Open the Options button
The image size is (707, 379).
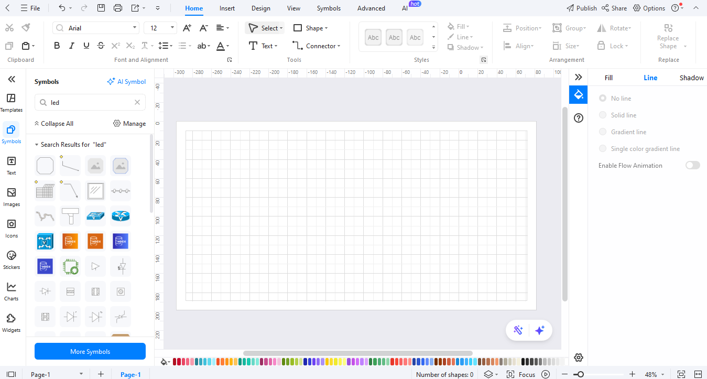click(x=649, y=8)
